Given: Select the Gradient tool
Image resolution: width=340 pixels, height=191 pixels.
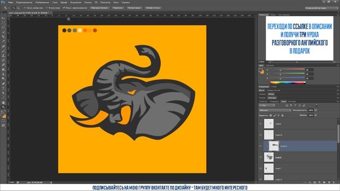Looking at the screenshot, I should (x=3, y=70).
